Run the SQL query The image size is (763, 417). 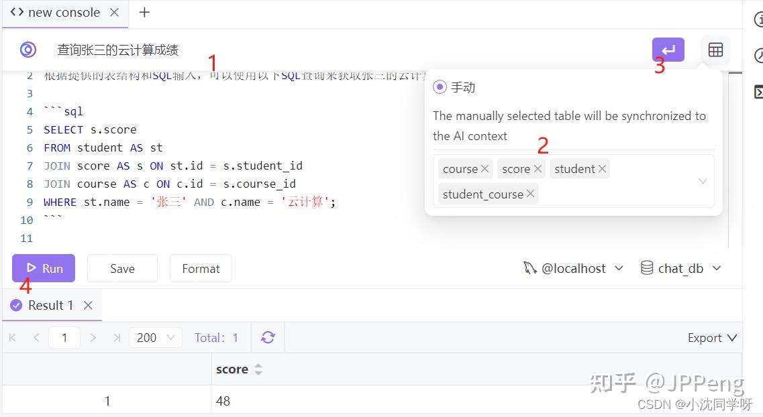click(43, 268)
